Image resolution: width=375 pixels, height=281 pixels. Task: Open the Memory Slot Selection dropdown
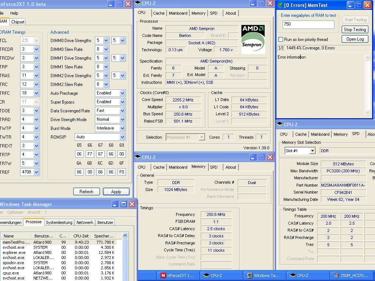pos(312,151)
